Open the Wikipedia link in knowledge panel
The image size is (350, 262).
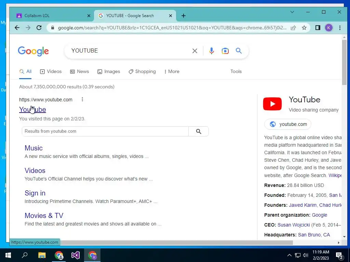[335, 175]
